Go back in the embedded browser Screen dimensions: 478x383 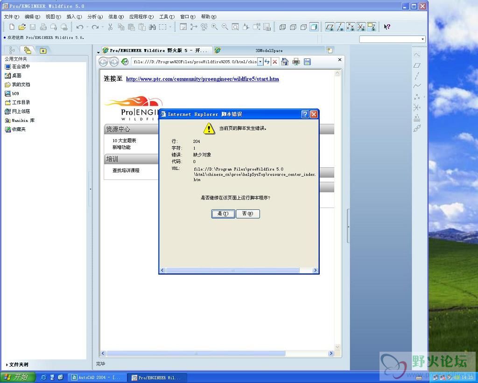pyautogui.click(x=103, y=62)
